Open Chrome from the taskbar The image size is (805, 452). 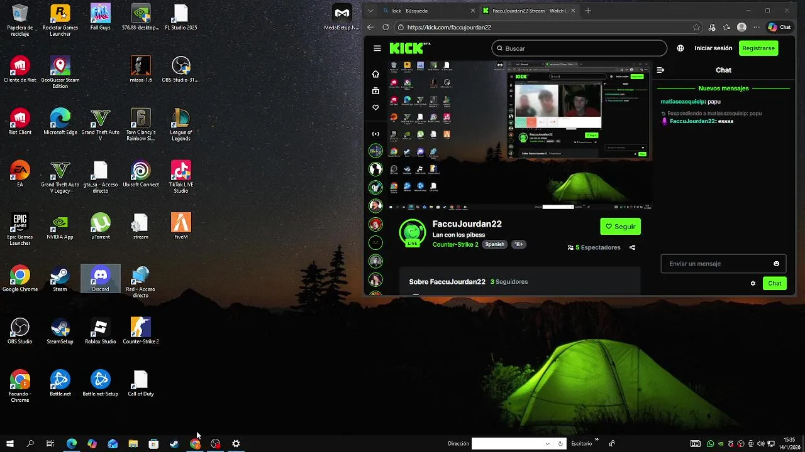[x=195, y=444]
